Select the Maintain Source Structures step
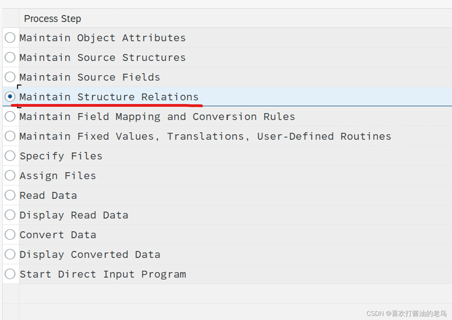Image resolution: width=452 pixels, height=320 pixels. click(x=10, y=57)
